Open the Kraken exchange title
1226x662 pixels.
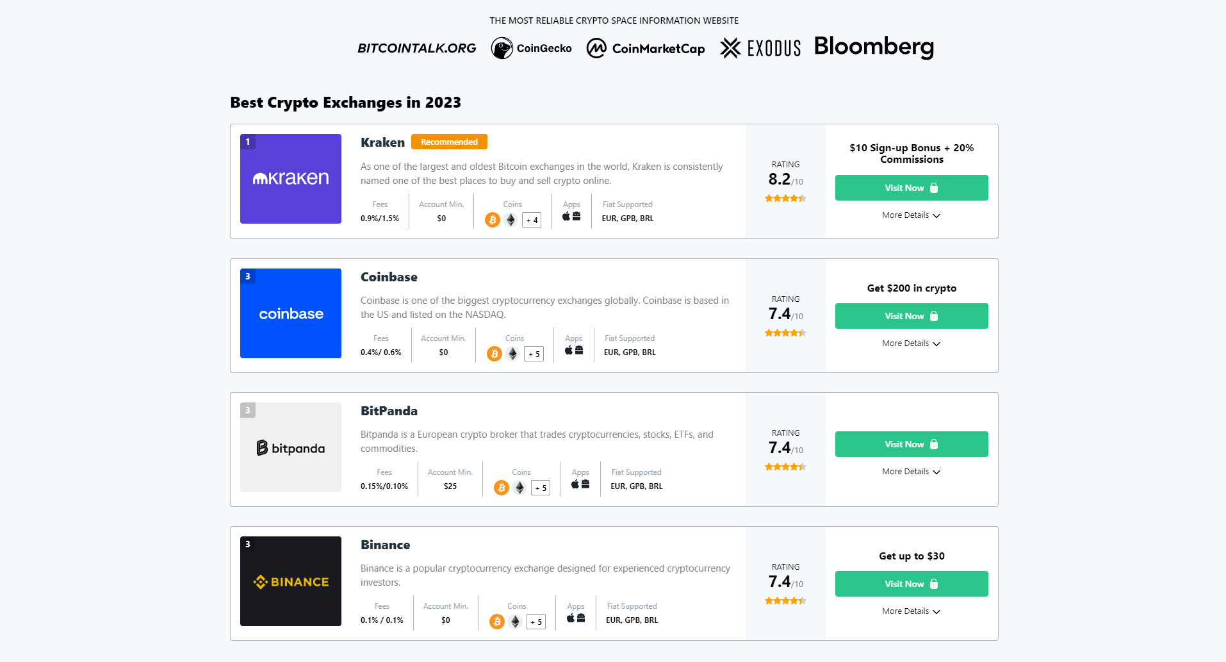point(382,142)
